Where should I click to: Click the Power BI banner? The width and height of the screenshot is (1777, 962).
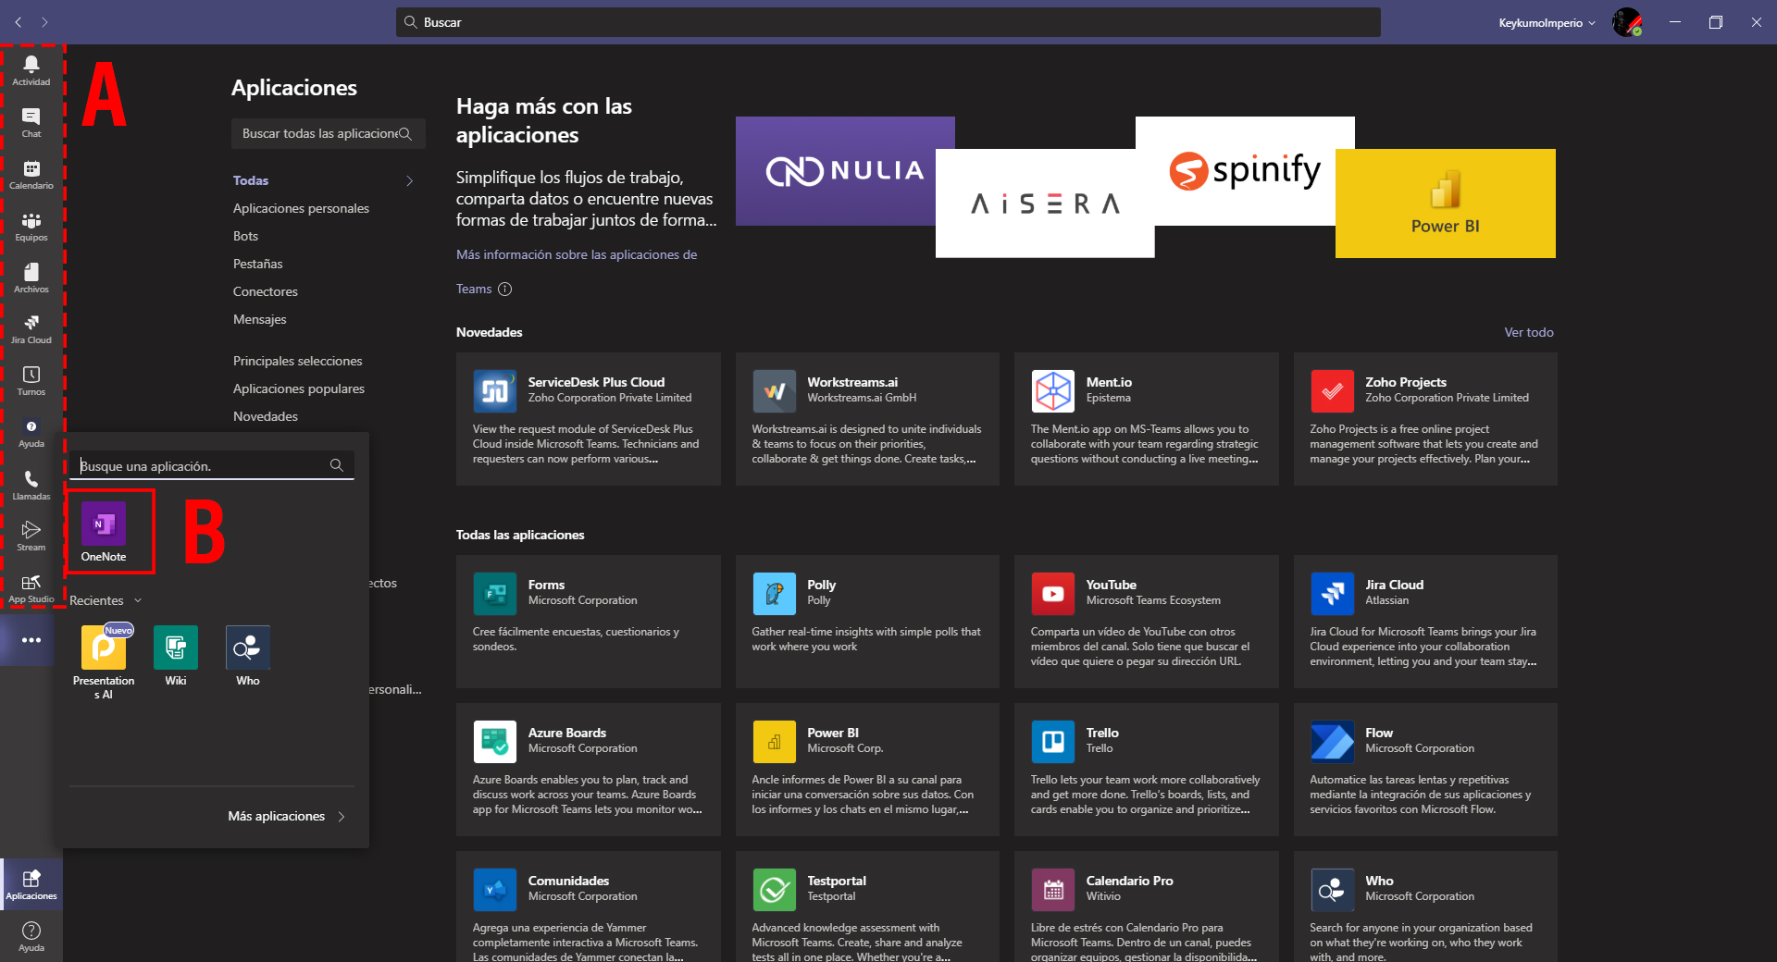pos(1445,203)
